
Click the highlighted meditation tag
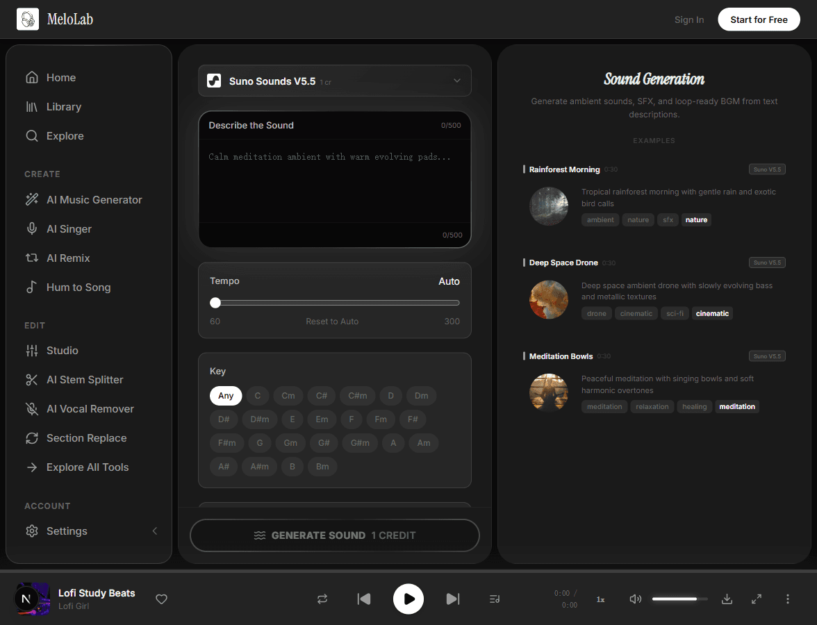(x=736, y=407)
